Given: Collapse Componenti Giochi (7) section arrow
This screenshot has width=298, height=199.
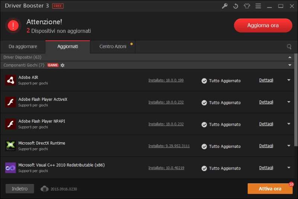Looking at the screenshot, I should (x=290, y=65).
